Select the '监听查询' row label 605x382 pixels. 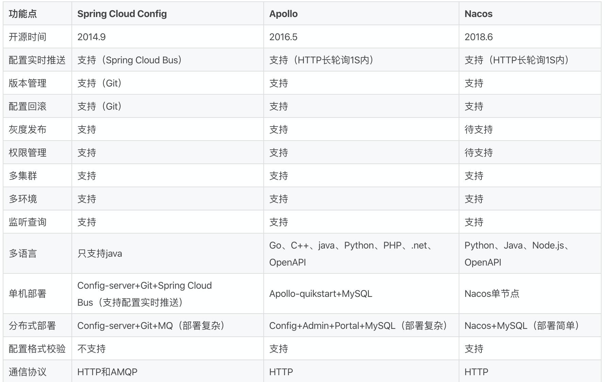click(x=37, y=222)
